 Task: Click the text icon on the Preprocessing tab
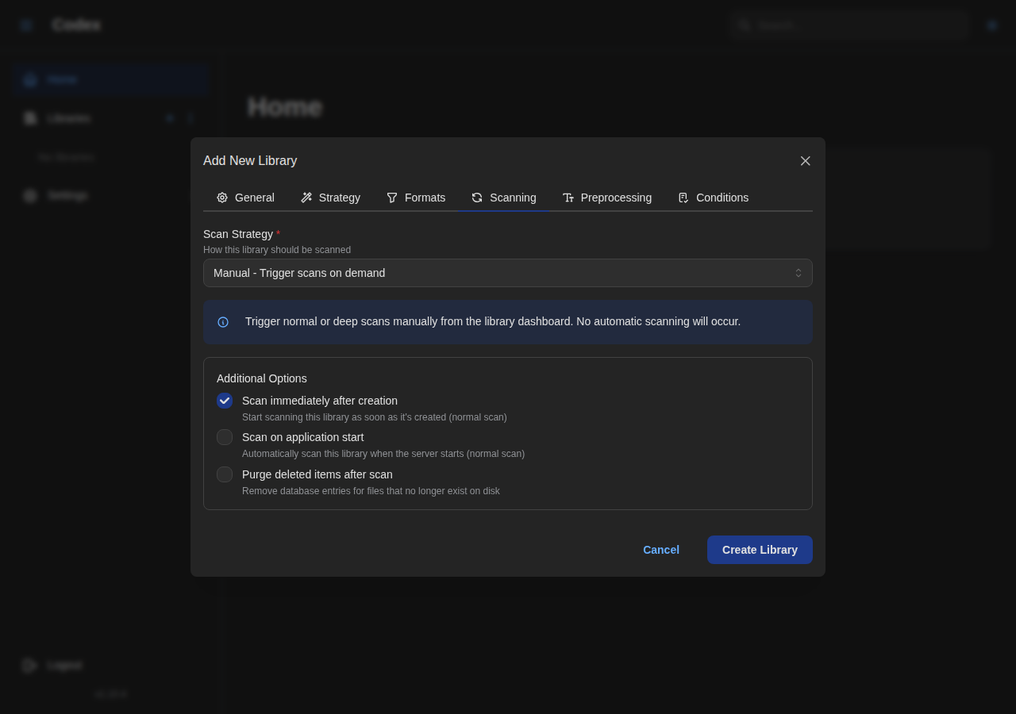pos(568,197)
